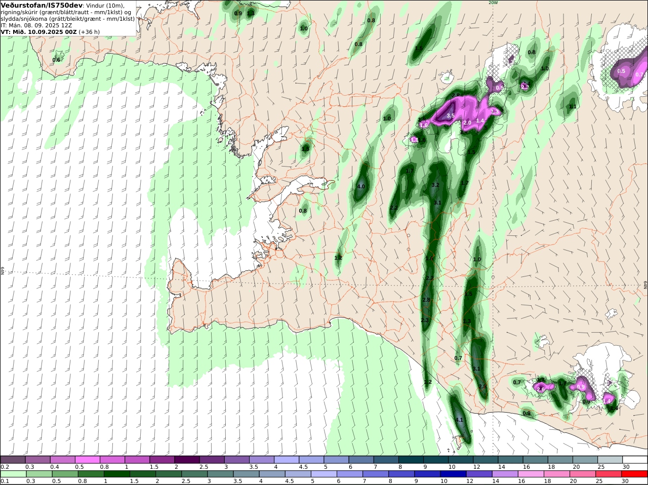Viewport: 648px width, 485px height.
Task: Click the '64N' latitude label on the right edge
Action: point(645,285)
